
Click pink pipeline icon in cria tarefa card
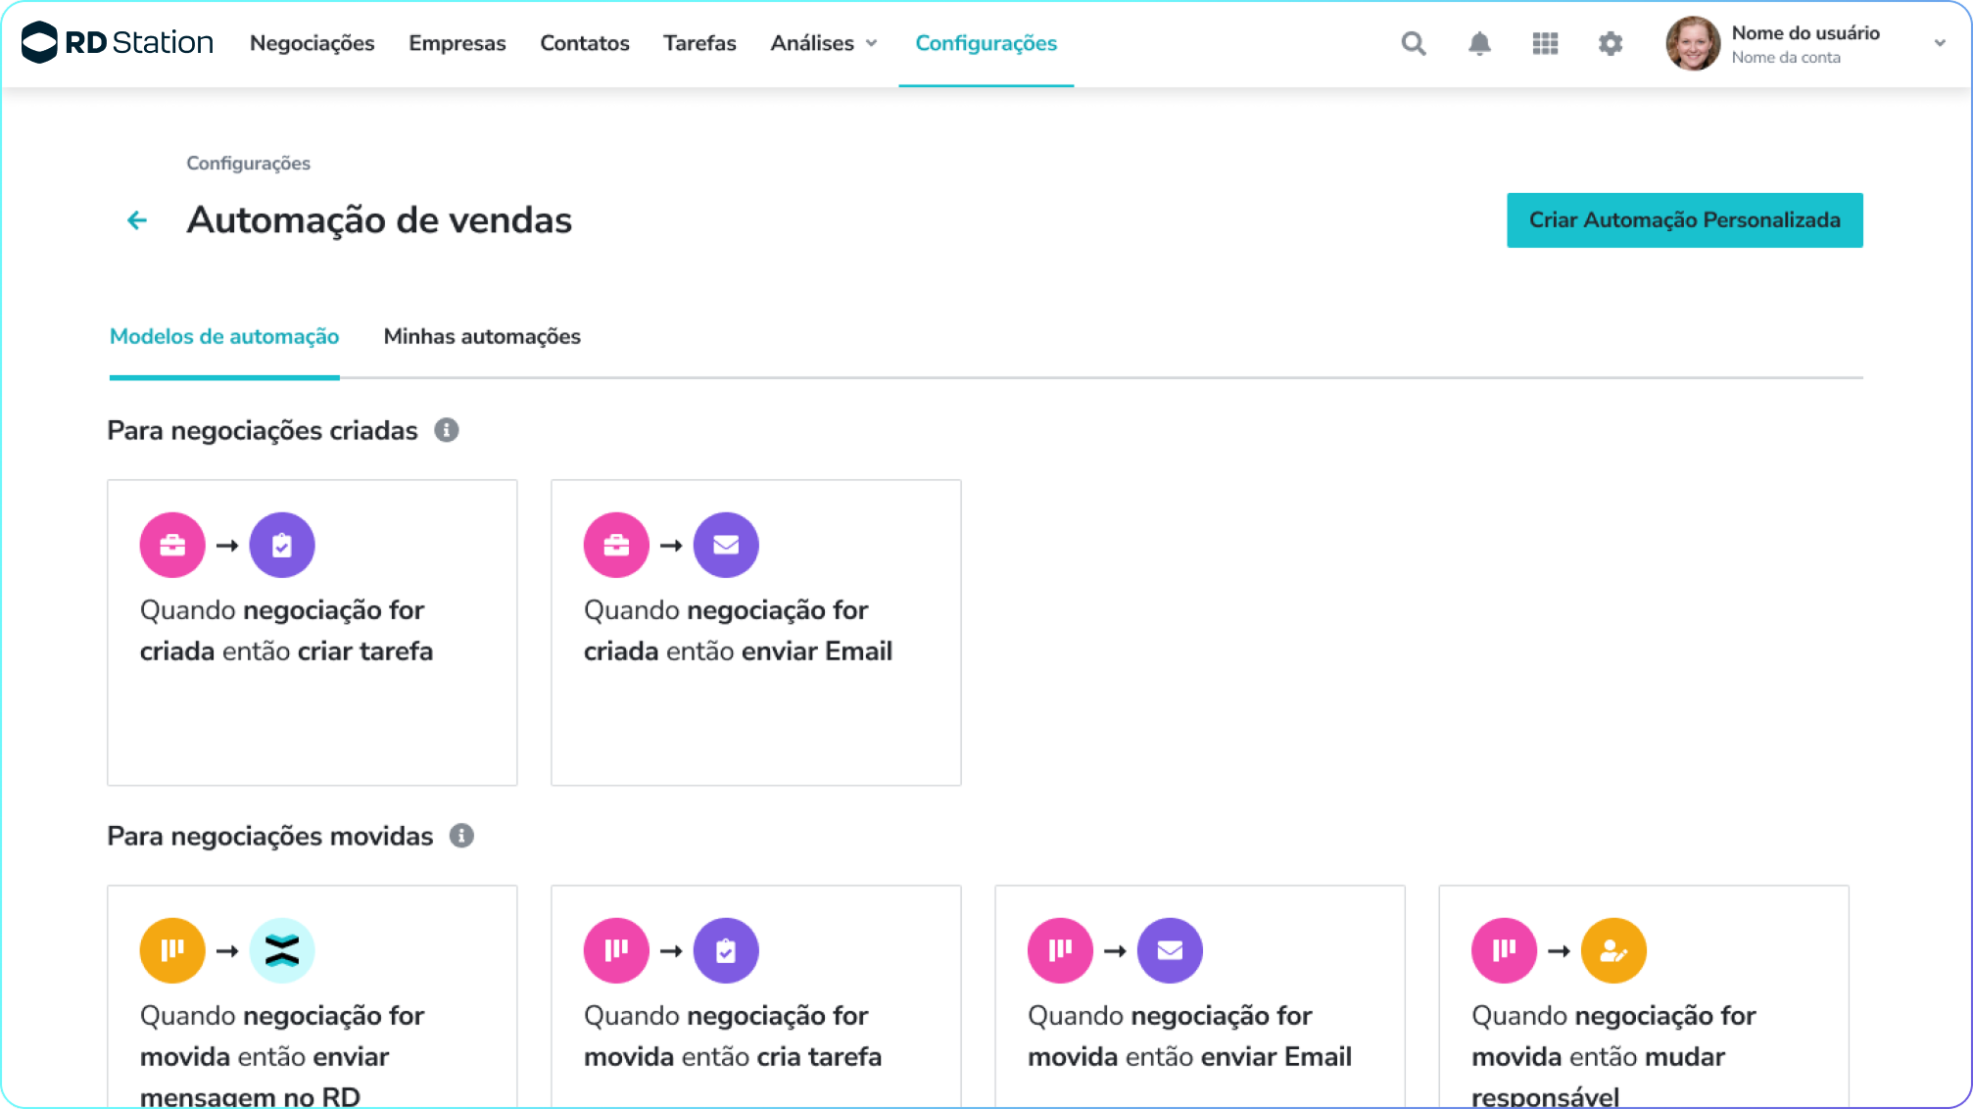616,950
